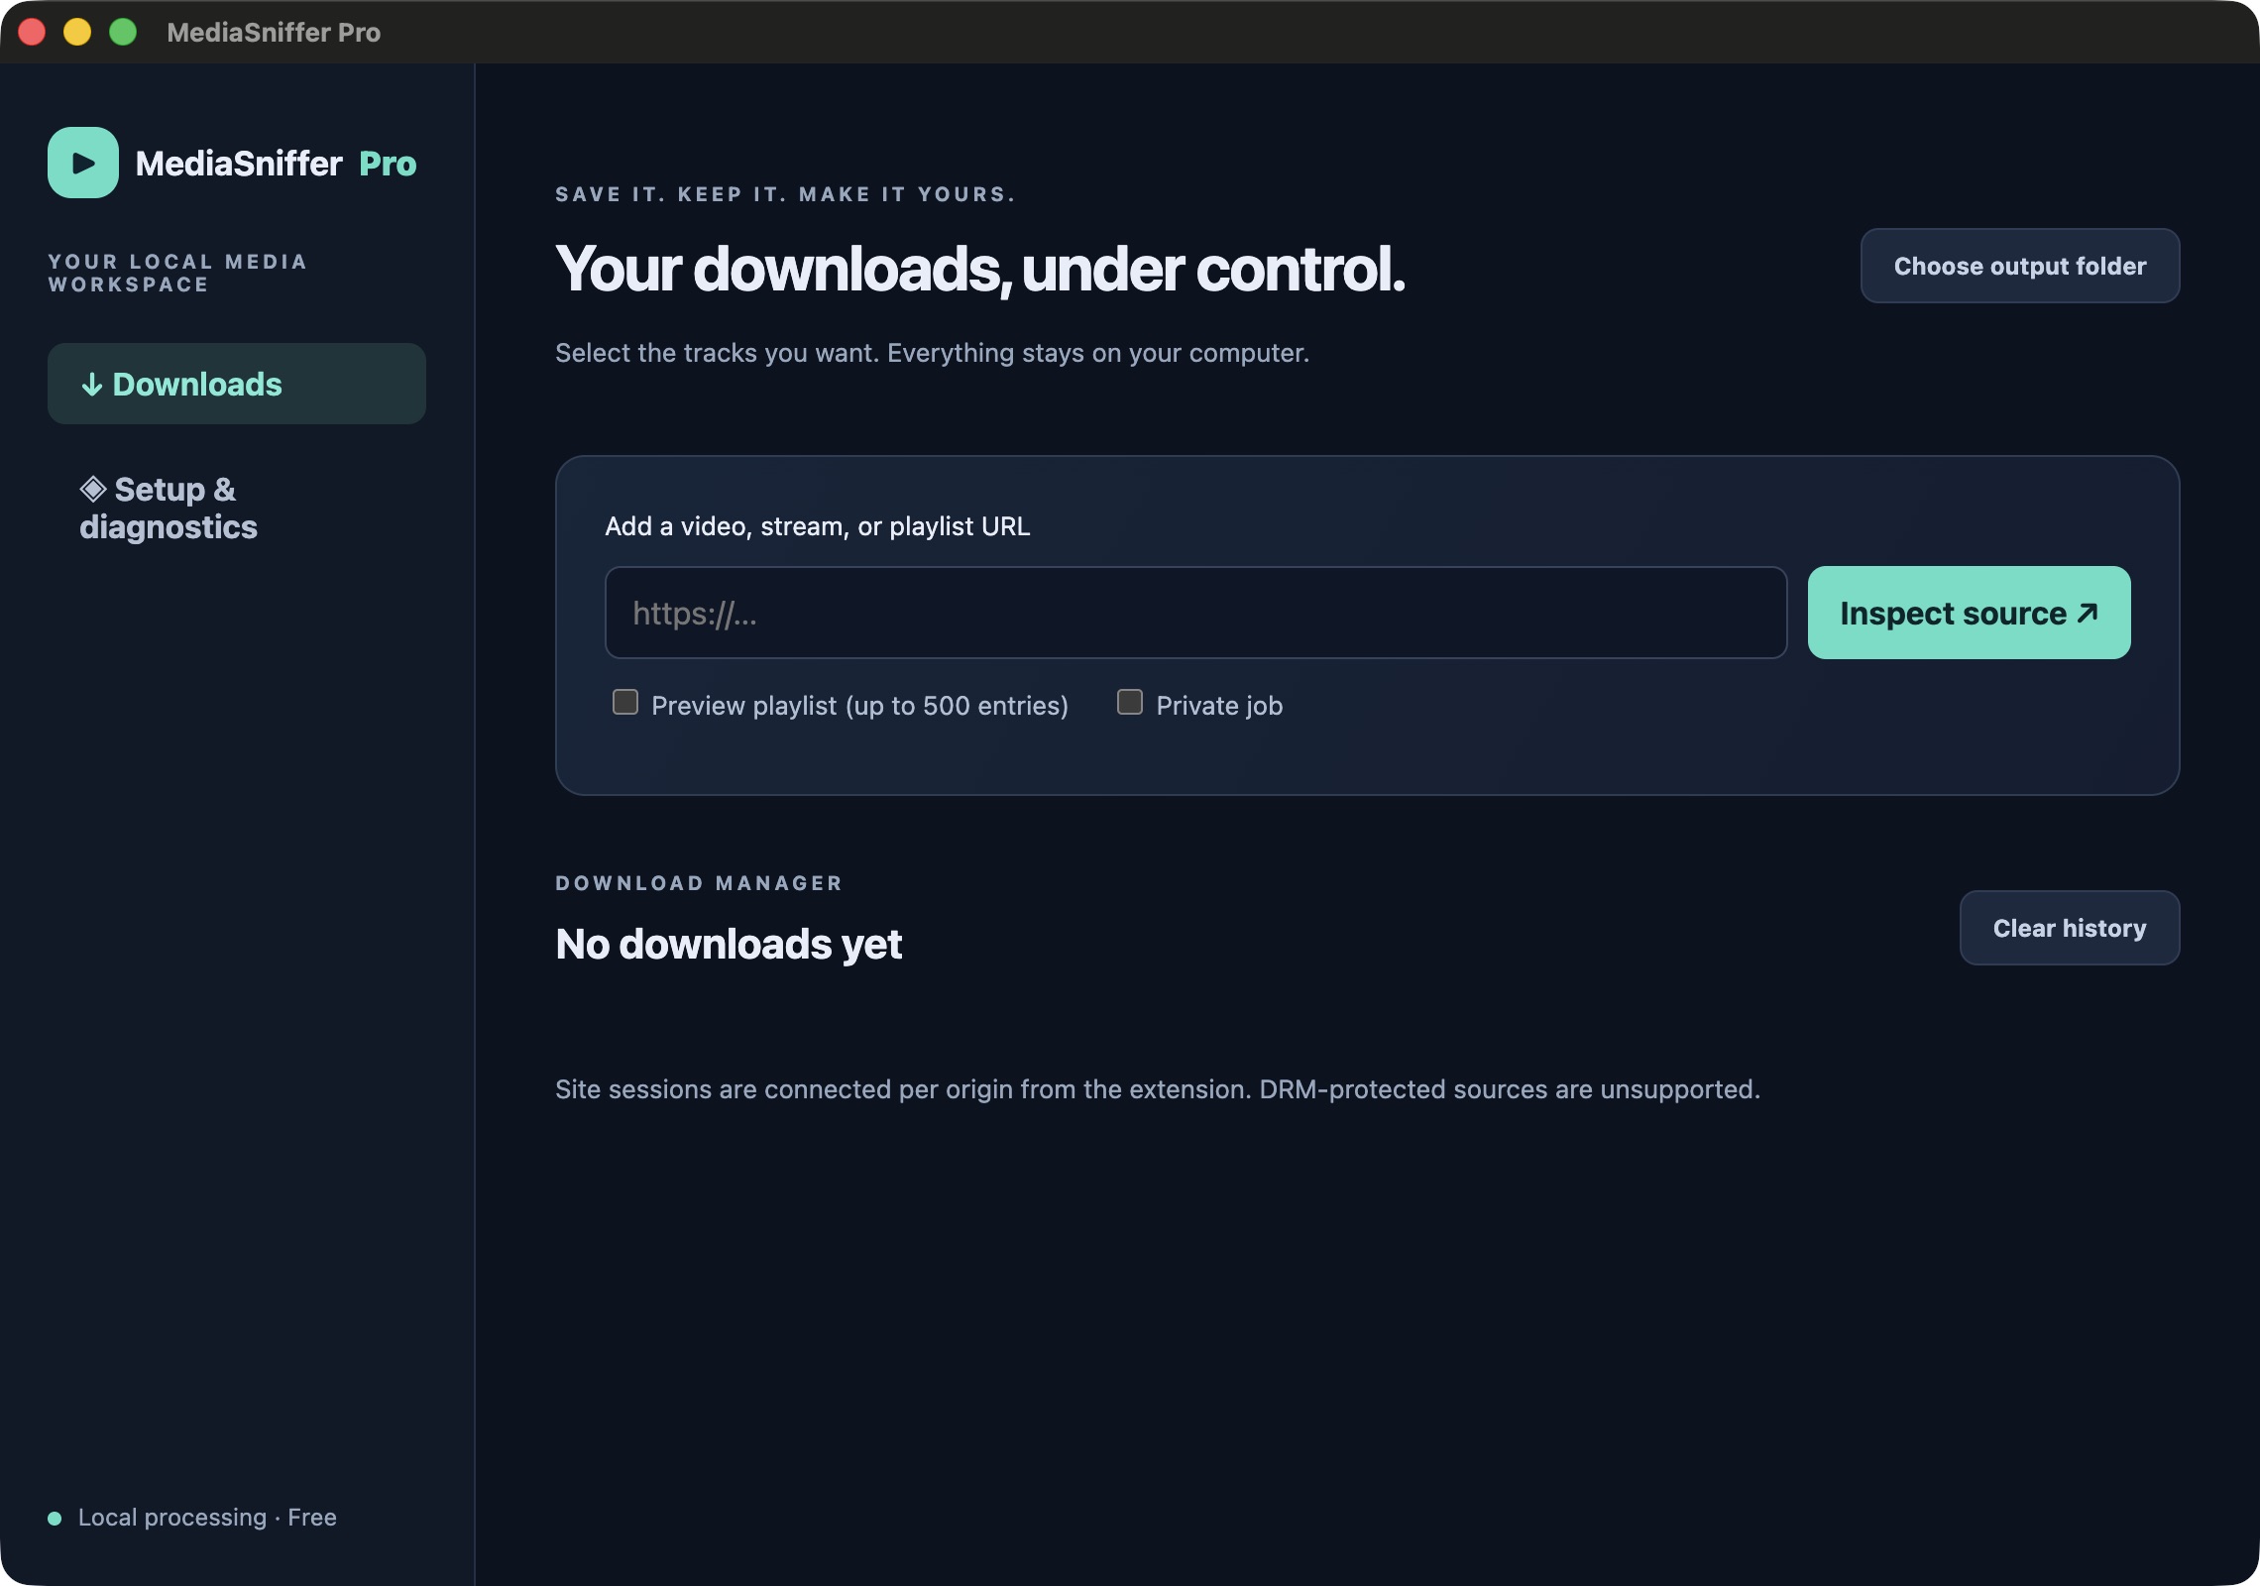The width and height of the screenshot is (2260, 1586).
Task: Open Setup & diagnostics page
Action: point(237,508)
